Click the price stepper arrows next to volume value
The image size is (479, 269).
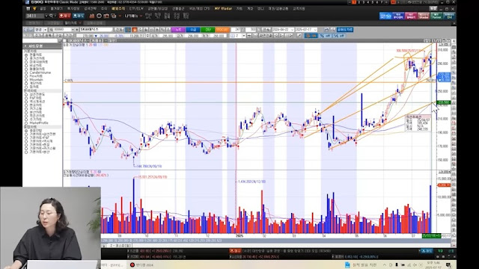tap(148, 36)
